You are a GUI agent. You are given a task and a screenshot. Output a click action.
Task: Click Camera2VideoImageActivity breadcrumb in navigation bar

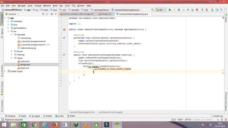125,10
